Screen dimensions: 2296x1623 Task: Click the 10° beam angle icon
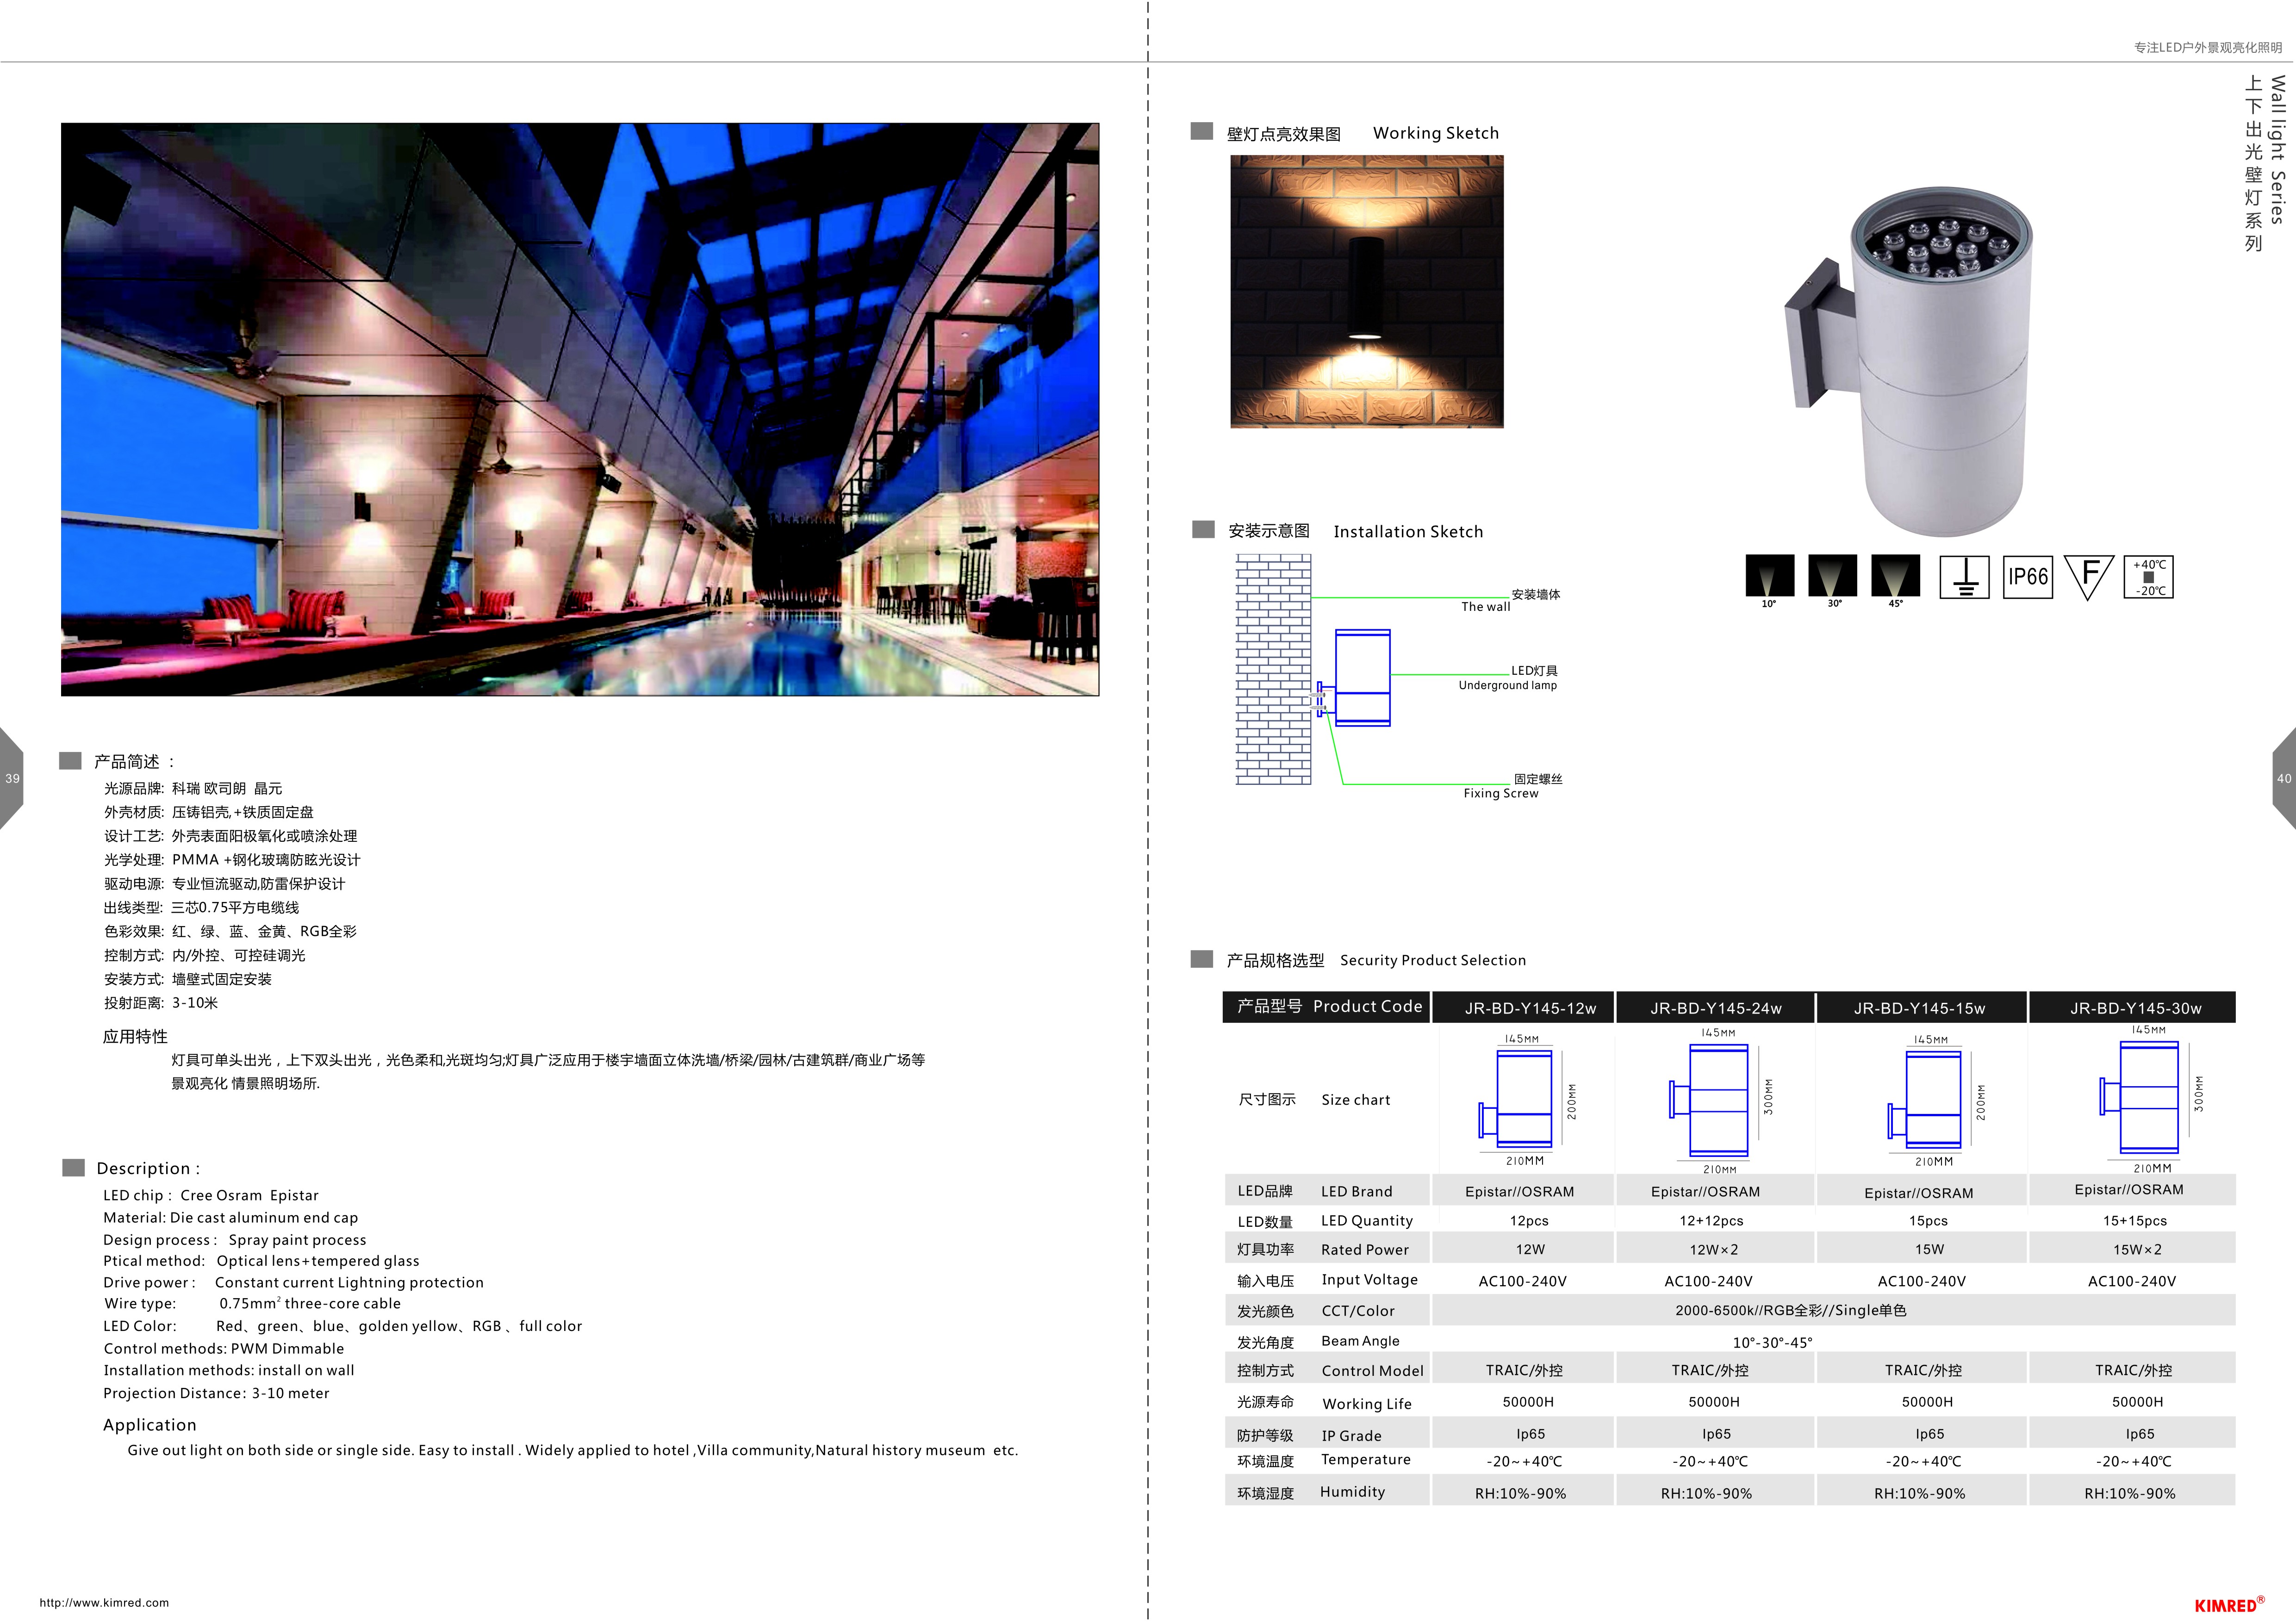[1769, 577]
